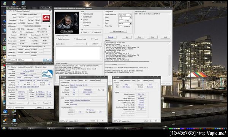Screen dimensions: 228x137
Task: Open Memory tab in CPU-Z Mainboard window
Action: click(x=81, y=80)
